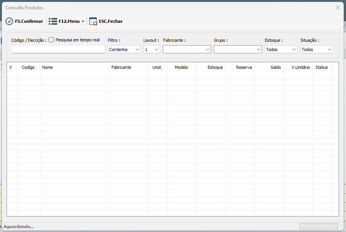Open the Filtro dropdown showing Contenha
Screen dimensions: 346x232
coord(124,49)
